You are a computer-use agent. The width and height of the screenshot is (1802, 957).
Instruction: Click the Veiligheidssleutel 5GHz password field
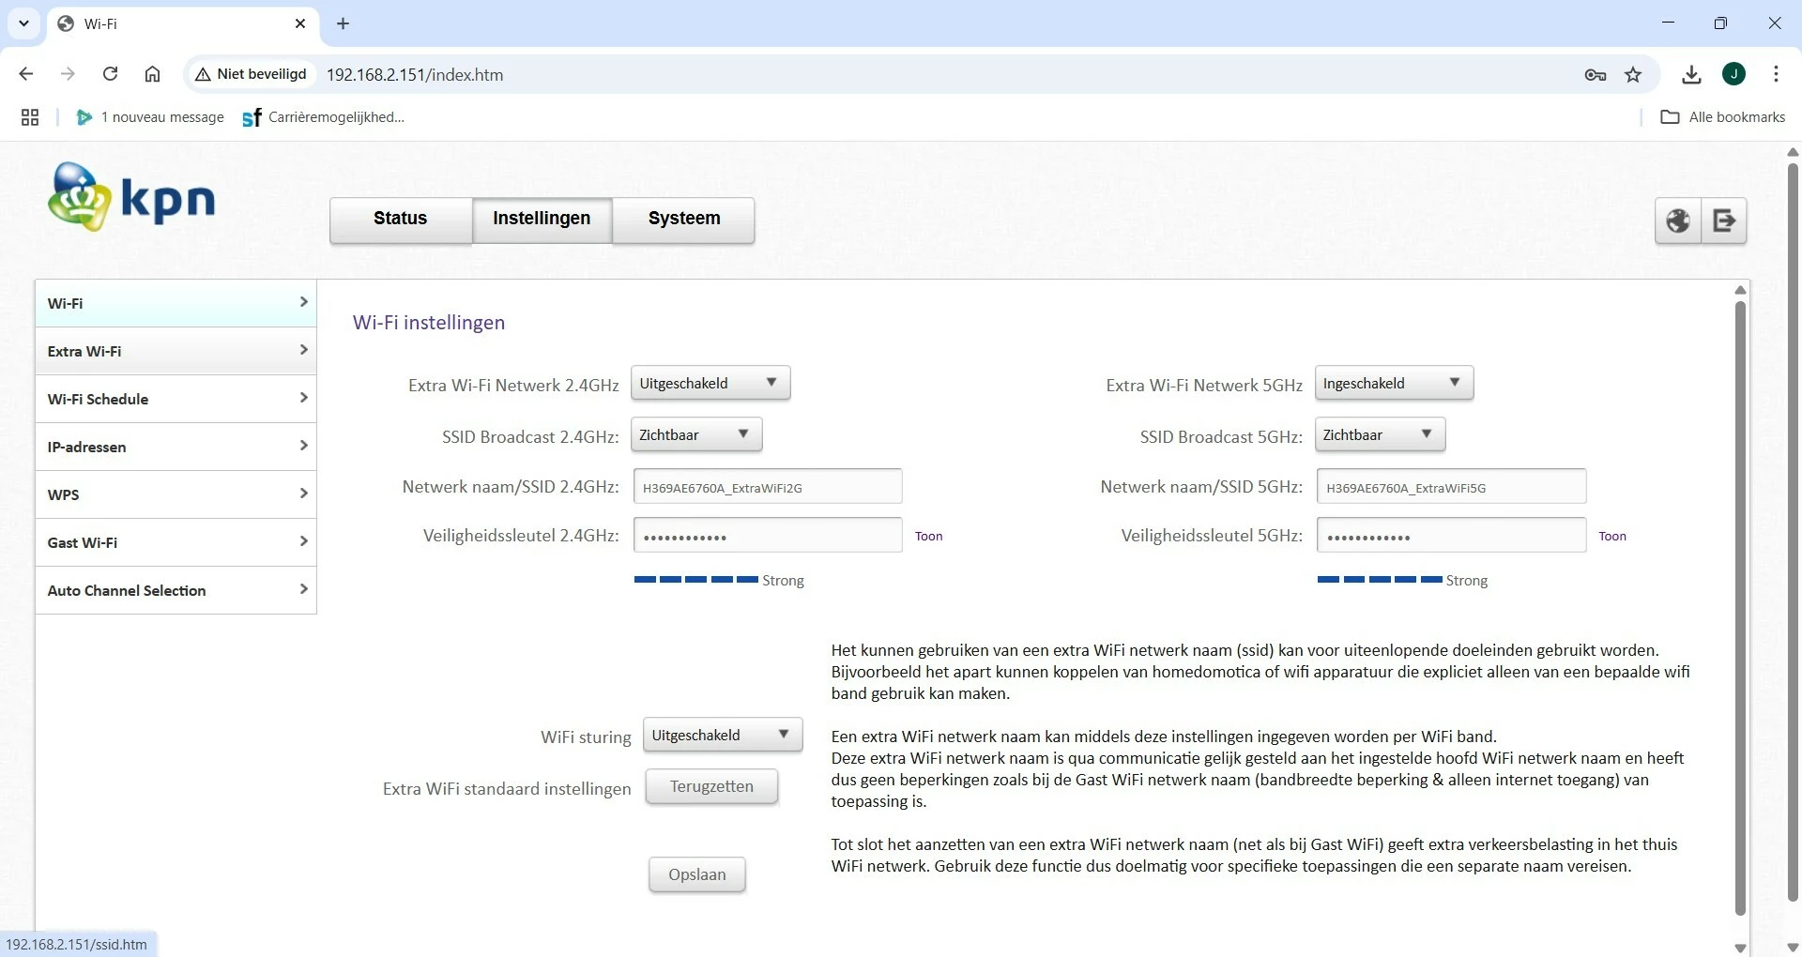tap(1451, 536)
